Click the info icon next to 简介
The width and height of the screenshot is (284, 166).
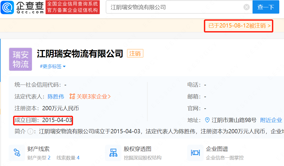coord(30,131)
